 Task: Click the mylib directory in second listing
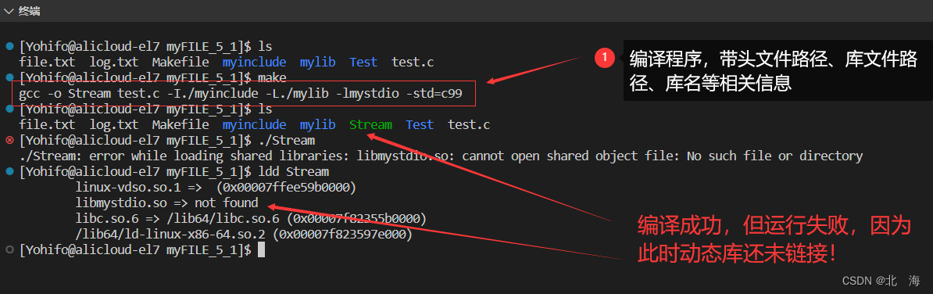click(318, 125)
